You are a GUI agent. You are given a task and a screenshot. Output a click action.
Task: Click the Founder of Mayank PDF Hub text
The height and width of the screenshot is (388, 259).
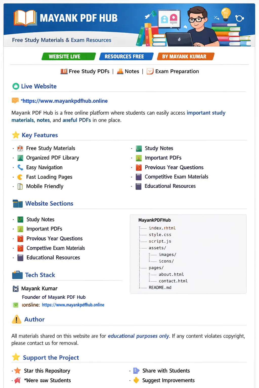click(54, 297)
